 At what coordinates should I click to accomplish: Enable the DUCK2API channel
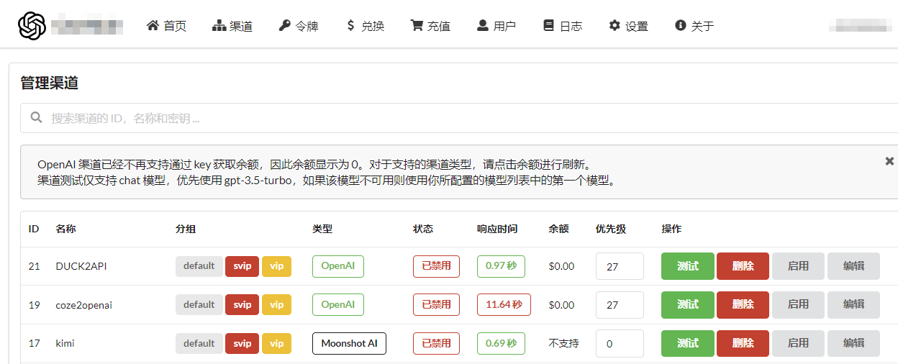tap(798, 266)
